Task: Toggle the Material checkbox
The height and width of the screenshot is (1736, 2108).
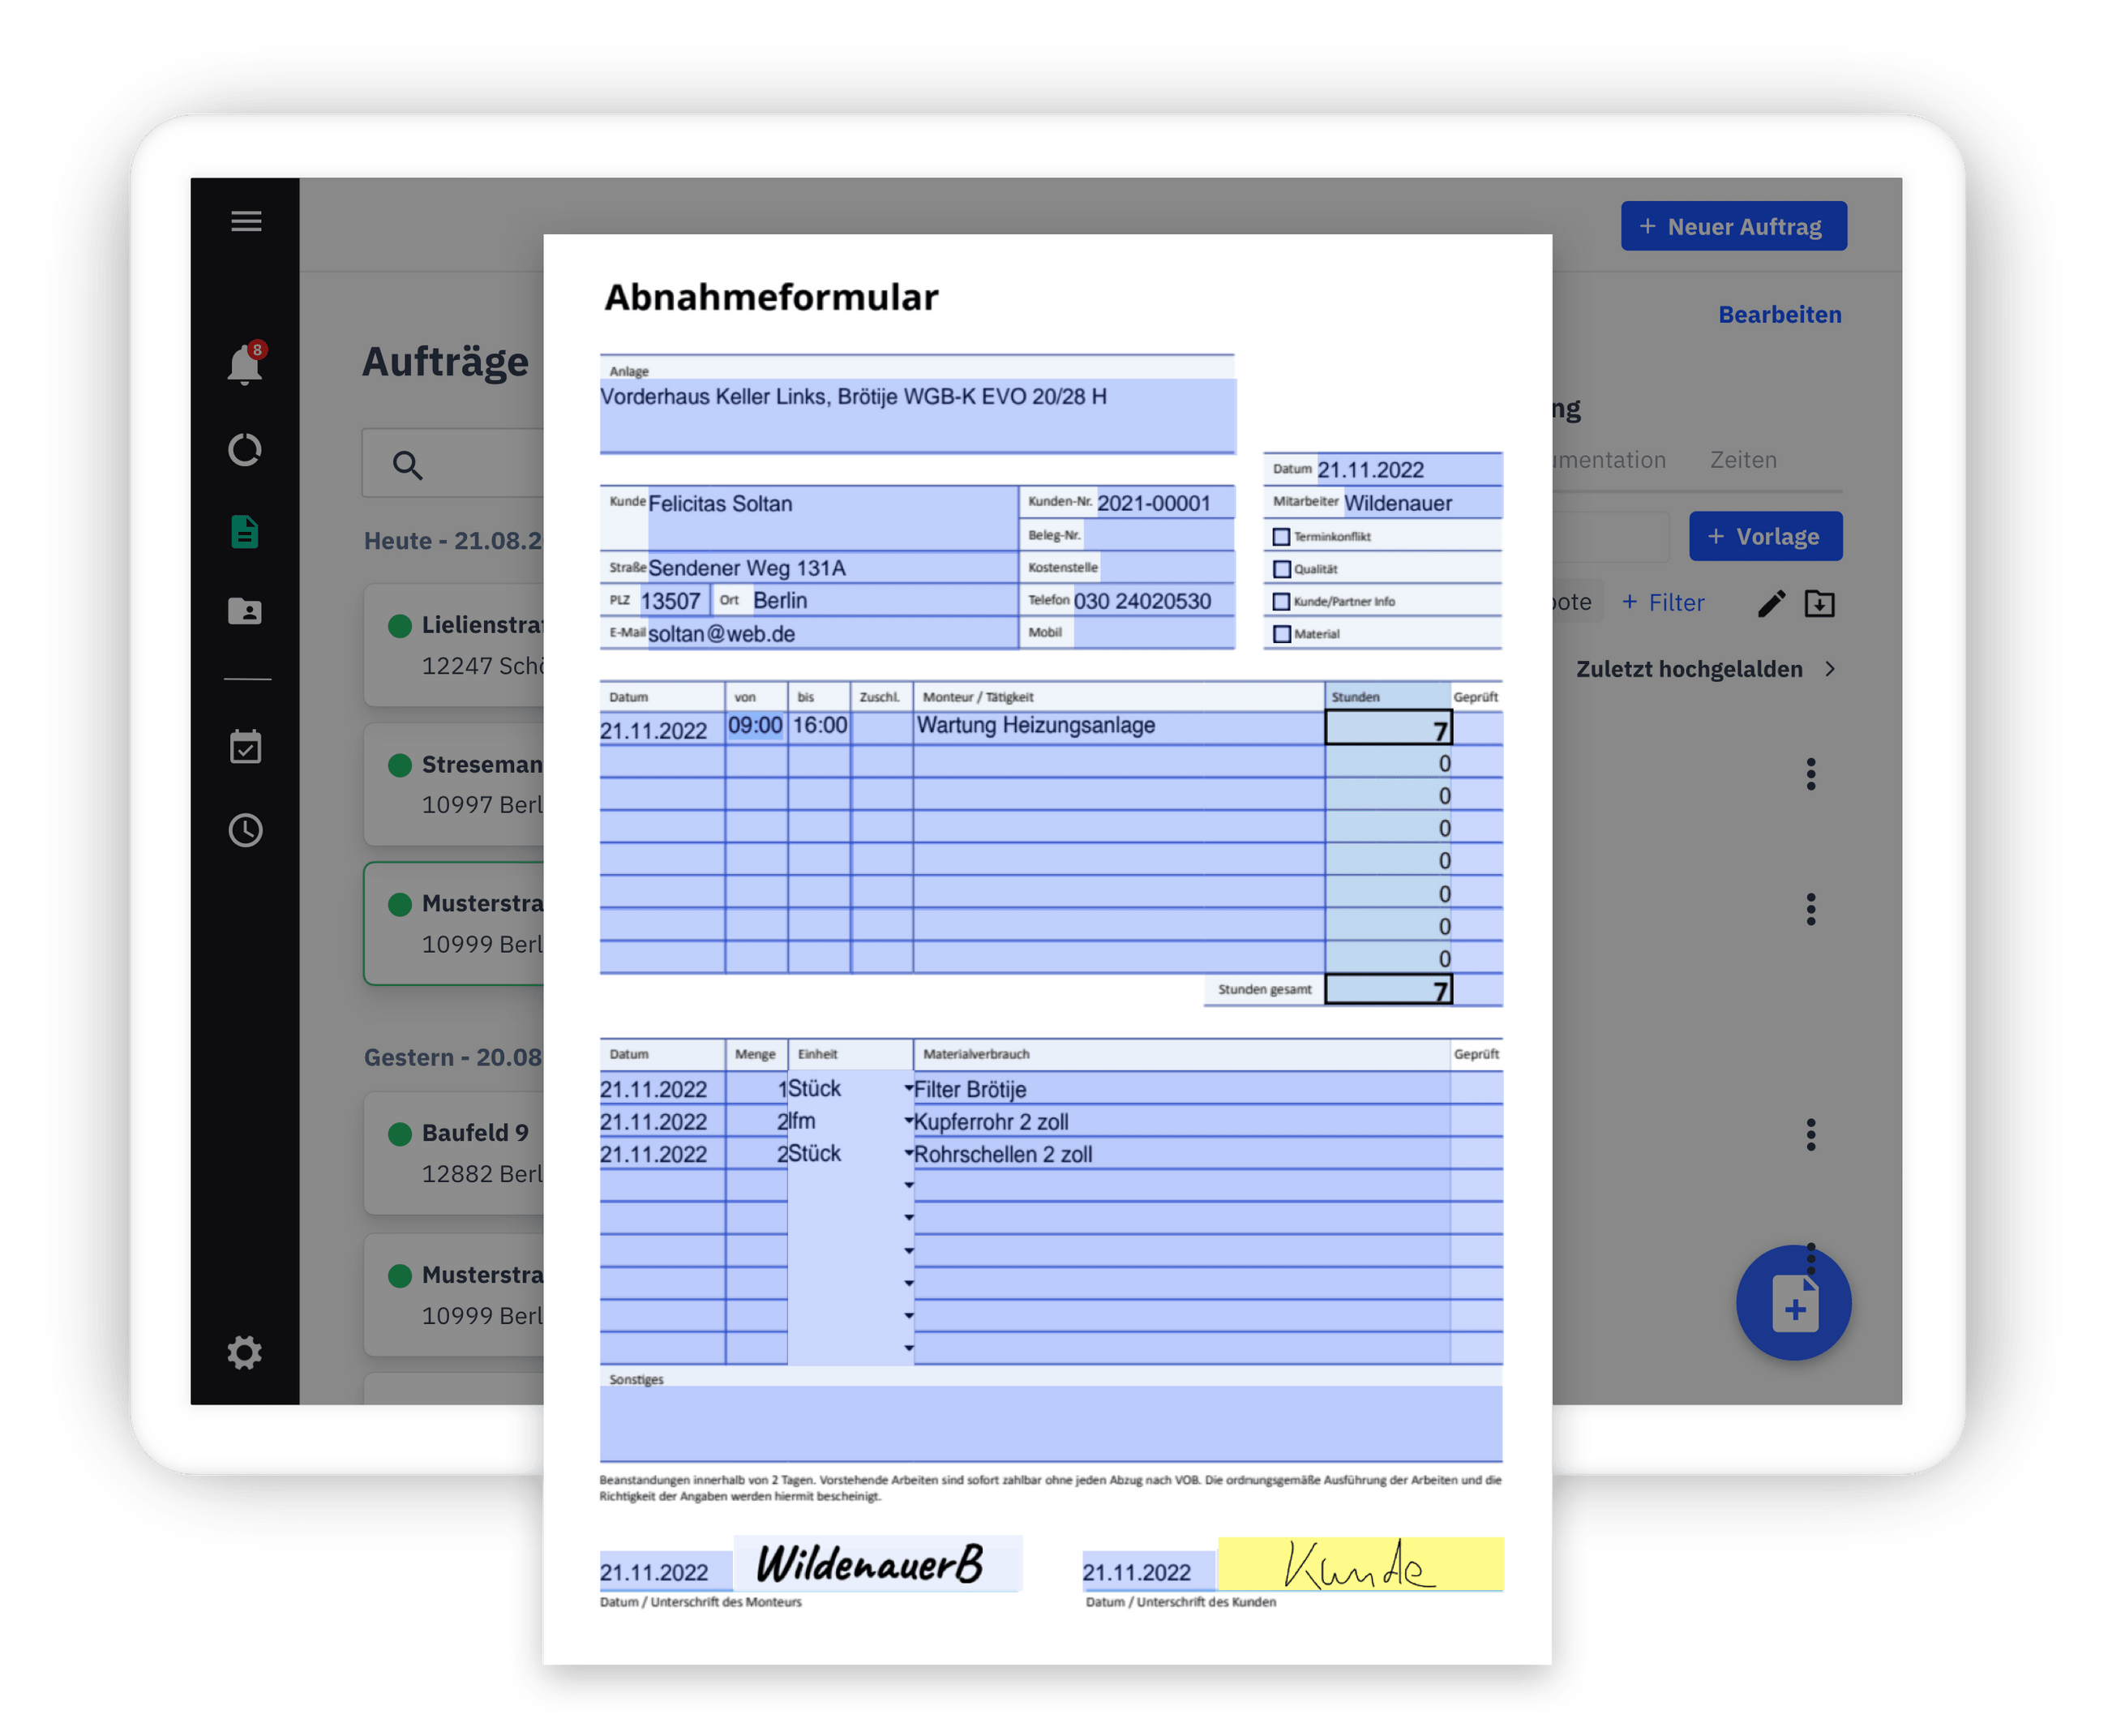Action: 1281,633
